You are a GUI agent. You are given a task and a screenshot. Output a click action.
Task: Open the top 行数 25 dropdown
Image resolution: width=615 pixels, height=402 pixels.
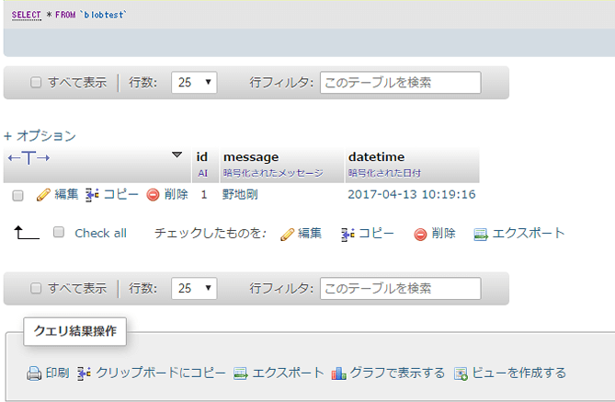tap(194, 83)
